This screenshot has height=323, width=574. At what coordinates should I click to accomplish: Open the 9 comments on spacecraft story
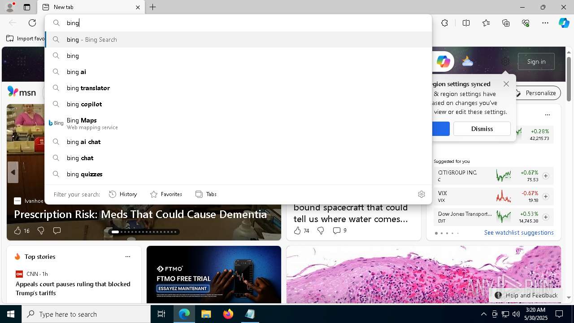339,231
